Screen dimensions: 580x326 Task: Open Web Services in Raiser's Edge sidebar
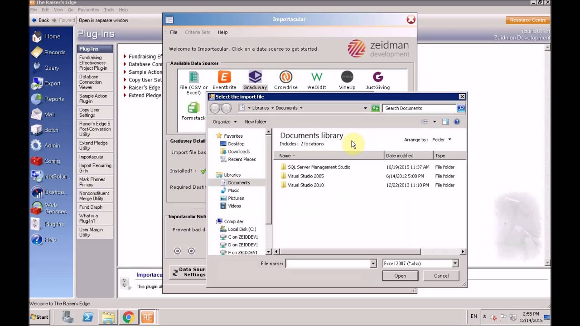pyautogui.click(x=50, y=208)
